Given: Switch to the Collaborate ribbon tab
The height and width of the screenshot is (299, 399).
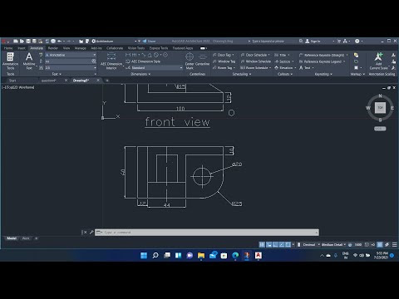Looking at the screenshot, I should pyautogui.click(x=115, y=48).
